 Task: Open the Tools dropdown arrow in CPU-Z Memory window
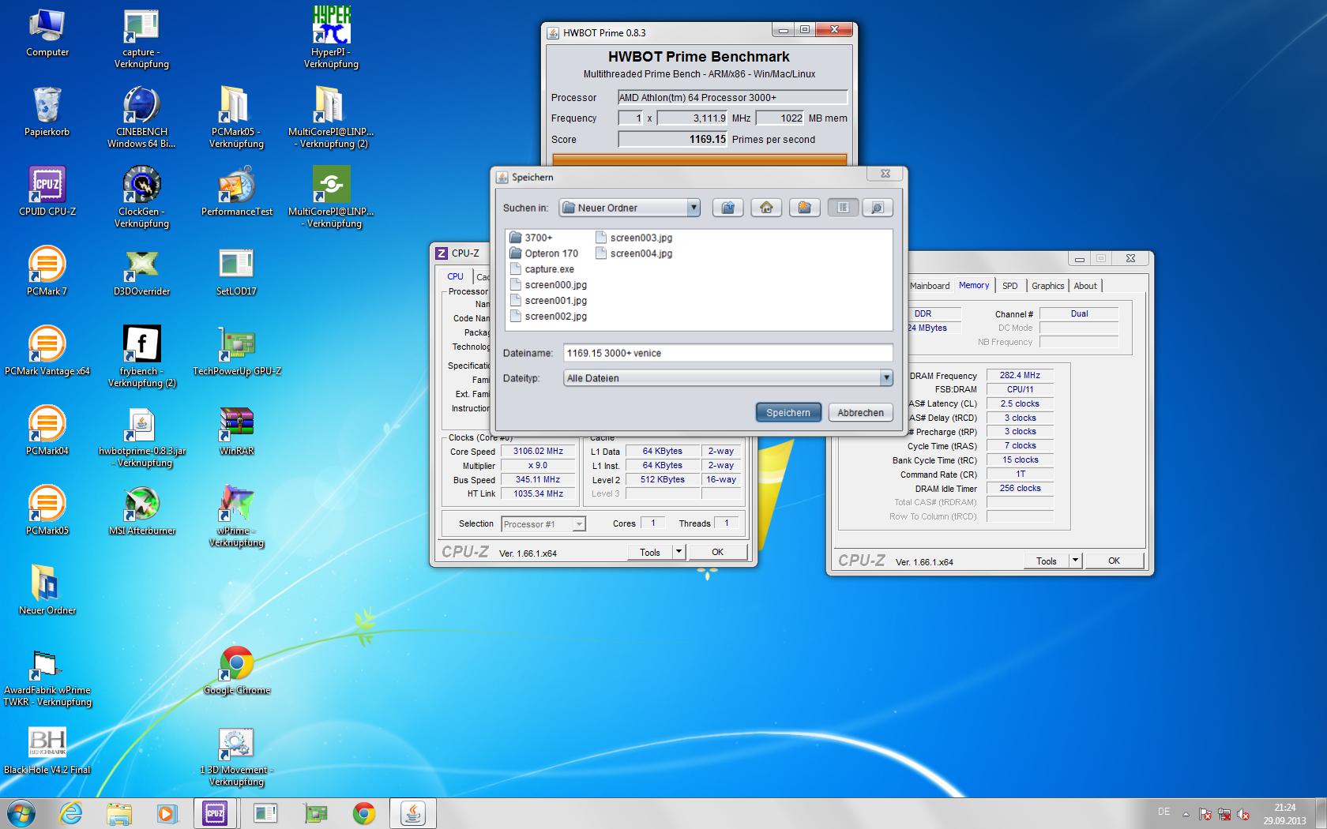coord(1075,561)
